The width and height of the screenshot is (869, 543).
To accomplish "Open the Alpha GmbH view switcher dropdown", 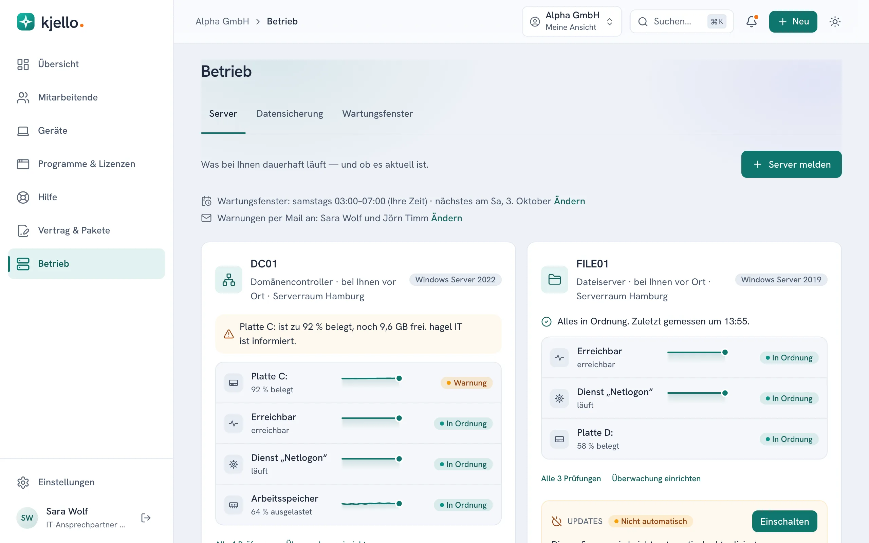I will click(x=572, y=21).
